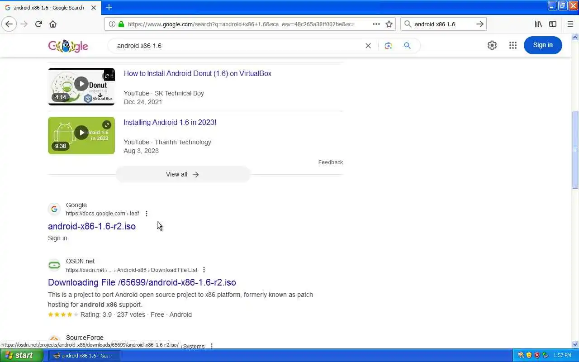Click the Sign in button

(543, 45)
